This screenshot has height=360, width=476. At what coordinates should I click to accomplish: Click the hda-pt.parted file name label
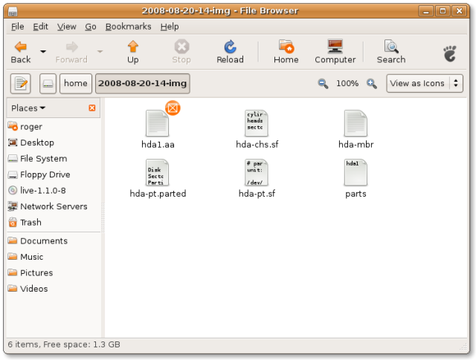(x=158, y=194)
